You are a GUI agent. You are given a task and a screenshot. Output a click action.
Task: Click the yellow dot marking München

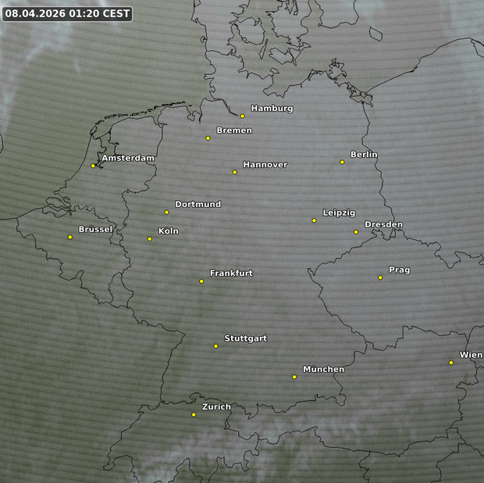294,377
